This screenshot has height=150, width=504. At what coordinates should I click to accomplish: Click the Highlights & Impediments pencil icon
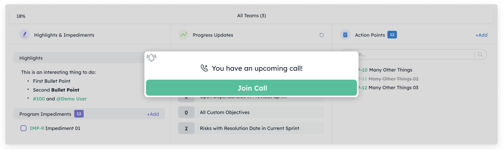point(25,35)
